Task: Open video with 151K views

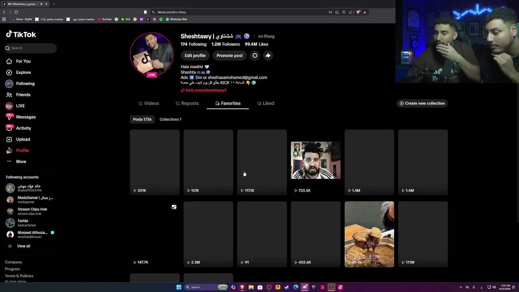Action: click(208, 162)
